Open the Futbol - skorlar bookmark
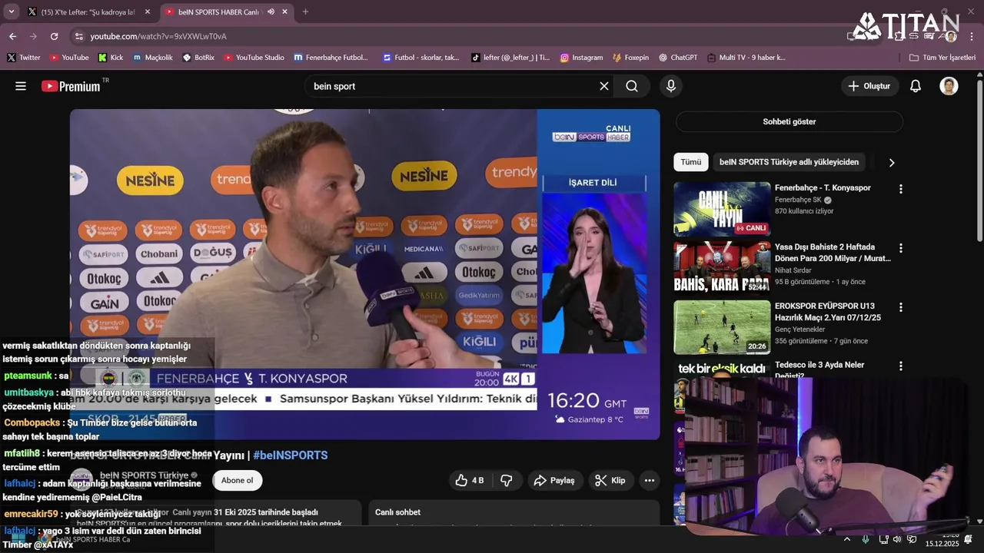This screenshot has width=984, height=553. [x=421, y=58]
